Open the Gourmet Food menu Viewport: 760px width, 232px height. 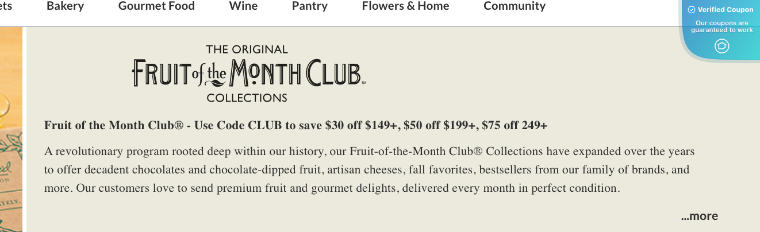[156, 6]
